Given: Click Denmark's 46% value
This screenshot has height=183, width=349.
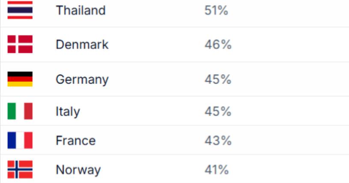Looking at the screenshot, I should pyautogui.click(x=218, y=45).
